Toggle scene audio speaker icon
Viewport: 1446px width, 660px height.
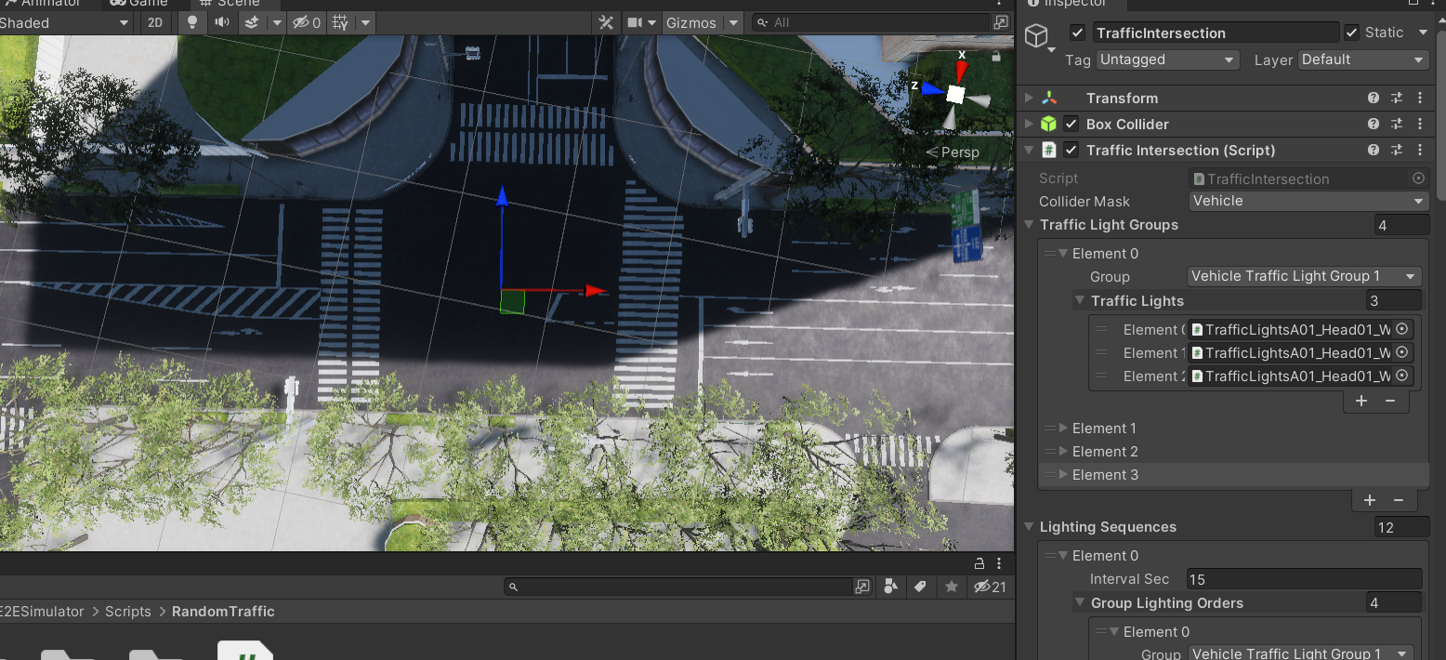pyautogui.click(x=221, y=22)
